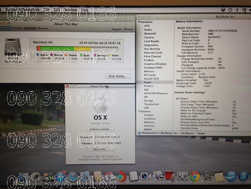
Task: Click the MacBook Air computer icon in path bar
Action: point(139,133)
